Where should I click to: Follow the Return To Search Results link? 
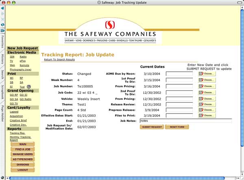[59, 59]
